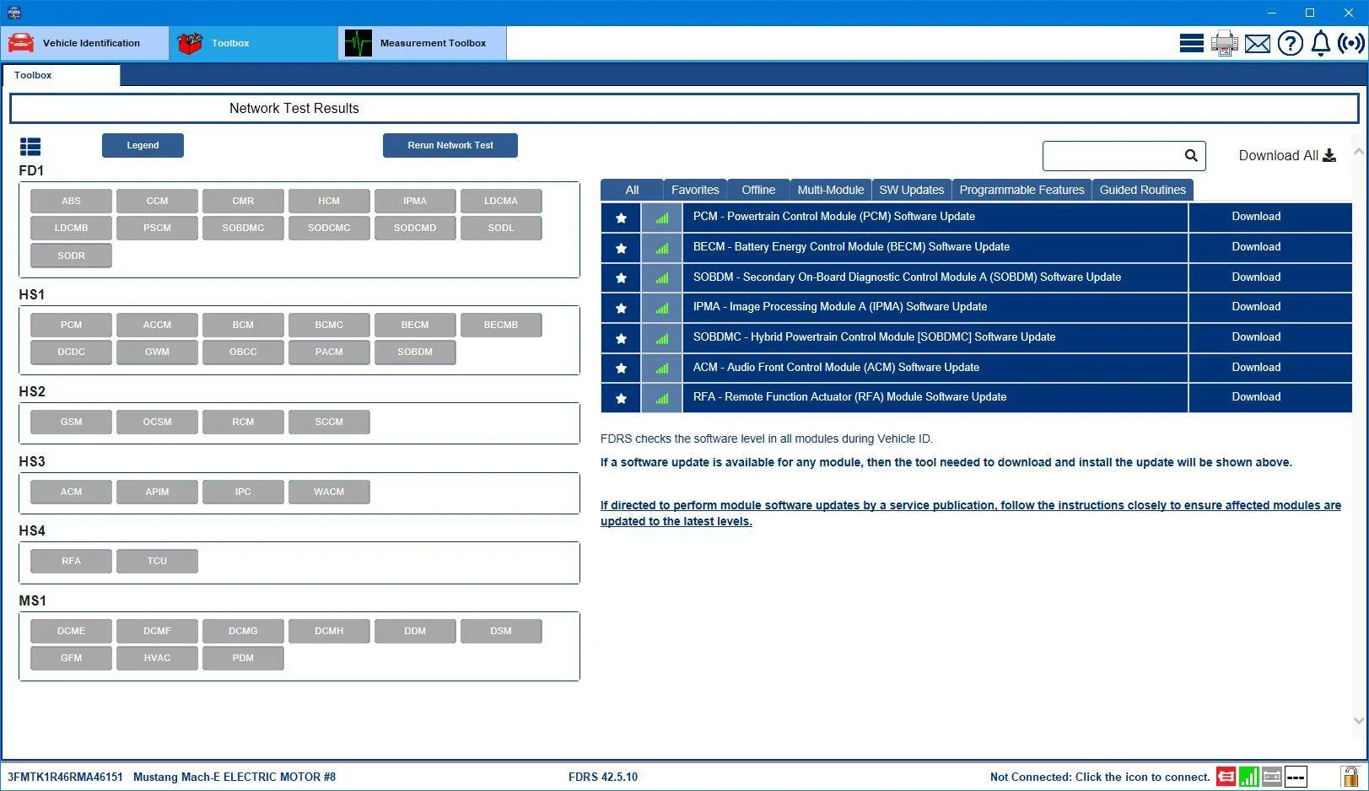1369x791 pixels.
Task: Click signal strength icon in BECM row
Action: (662, 248)
